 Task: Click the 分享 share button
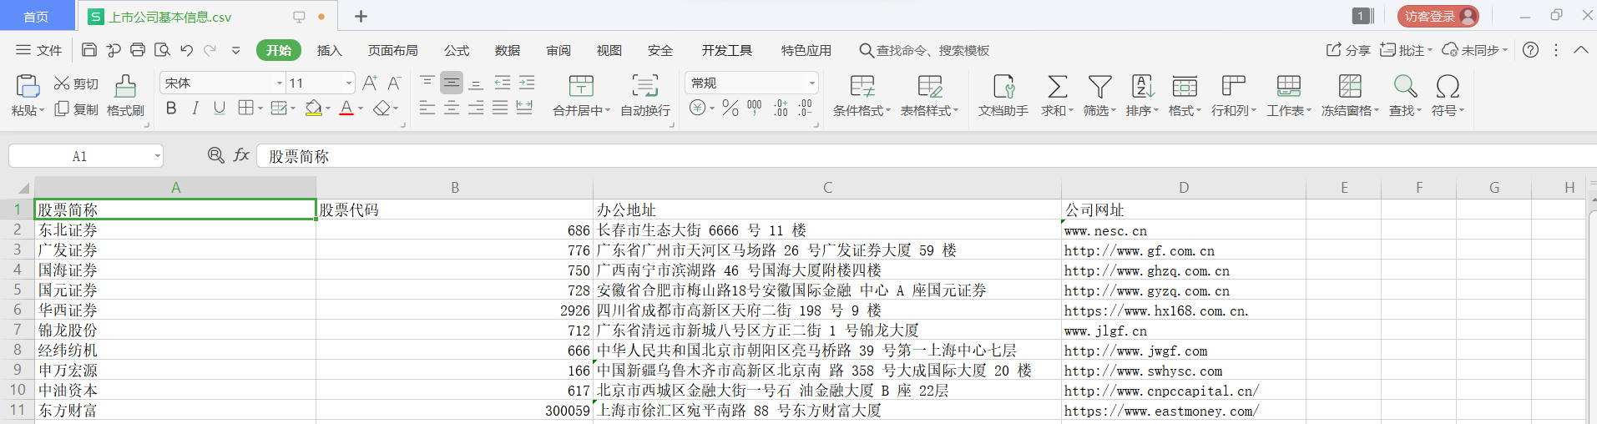coord(1348,50)
